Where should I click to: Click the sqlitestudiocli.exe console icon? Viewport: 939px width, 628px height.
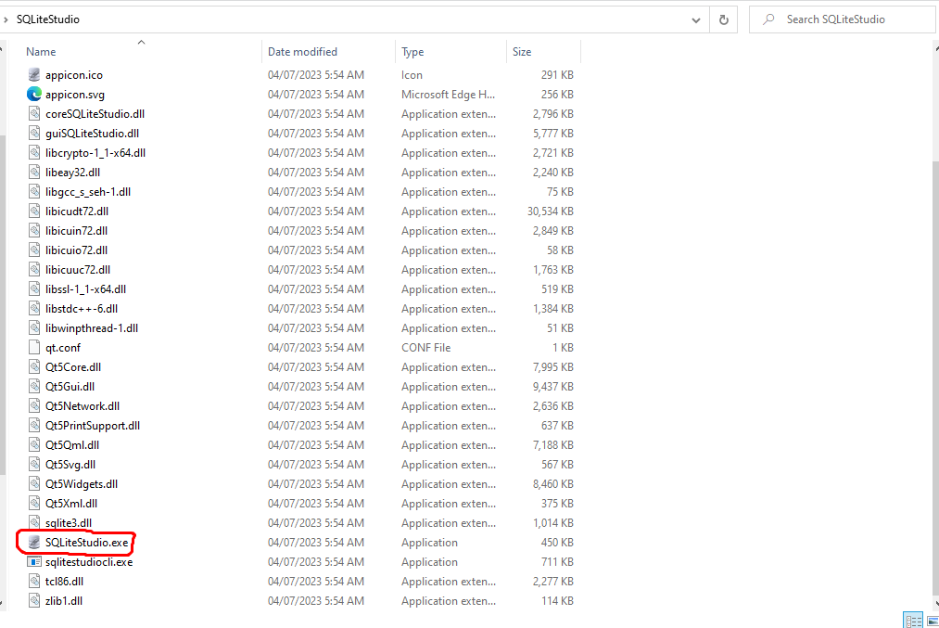pyautogui.click(x=35, y=562)
